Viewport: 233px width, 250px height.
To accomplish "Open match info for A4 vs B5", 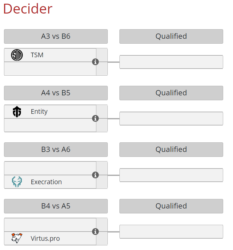I will [95, 118].
